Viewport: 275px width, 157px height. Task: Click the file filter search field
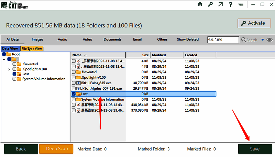pyautogui.click(x=223, y=40)
